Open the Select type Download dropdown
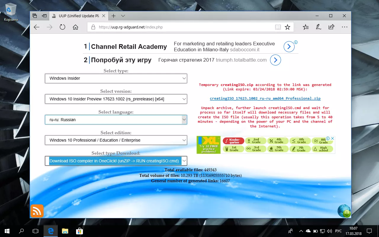The height and width of the screenshot is (237, 379). pos(116,161)
